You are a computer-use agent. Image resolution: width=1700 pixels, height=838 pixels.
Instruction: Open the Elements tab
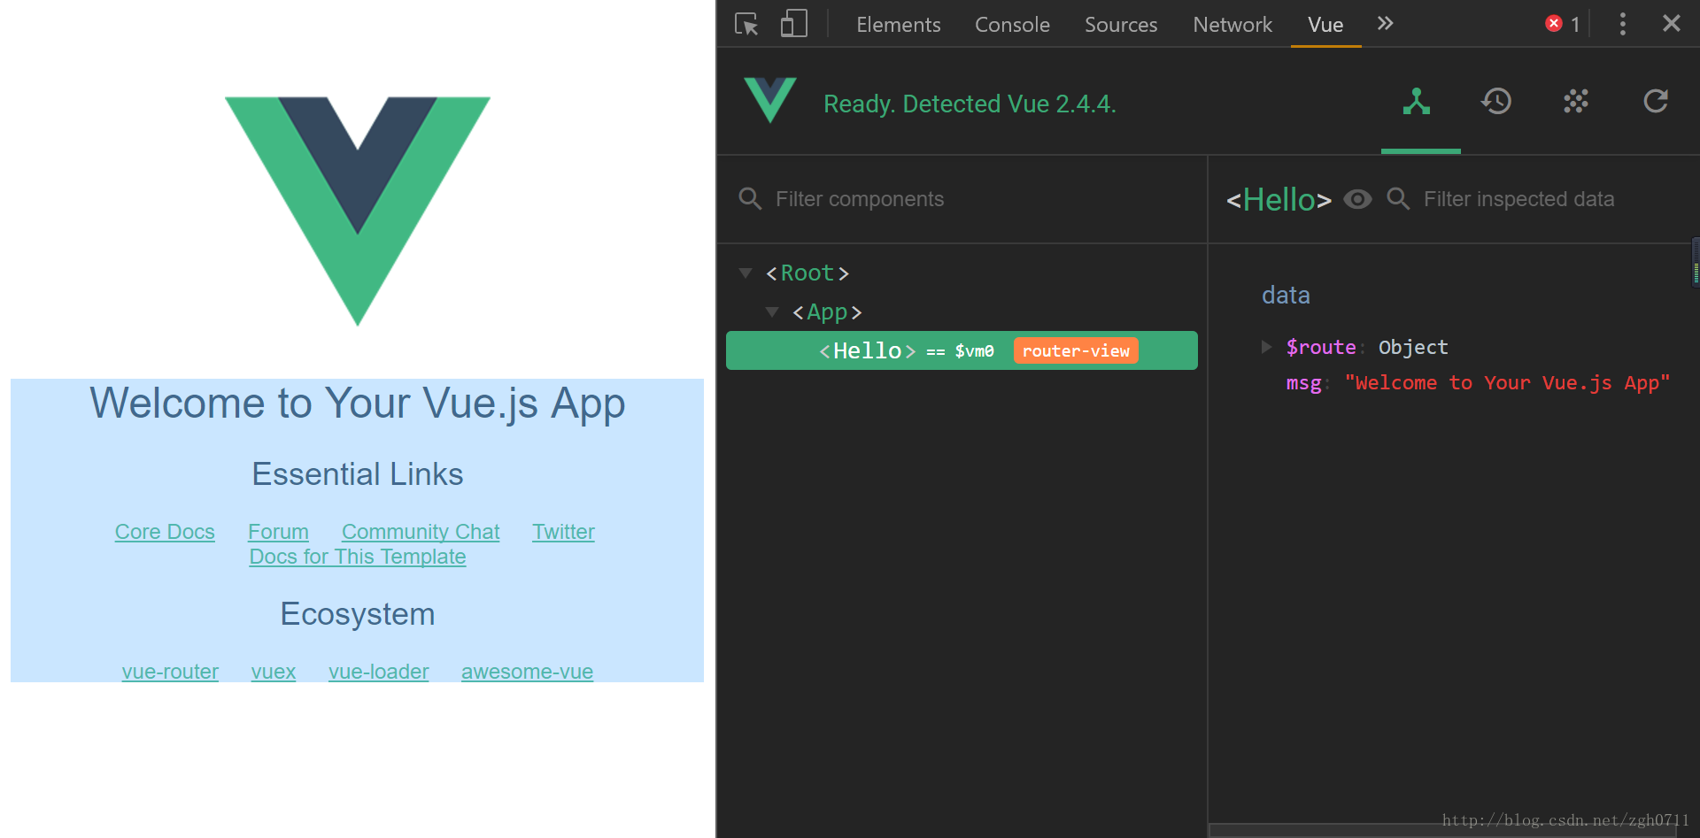click(x=898, y=25)
